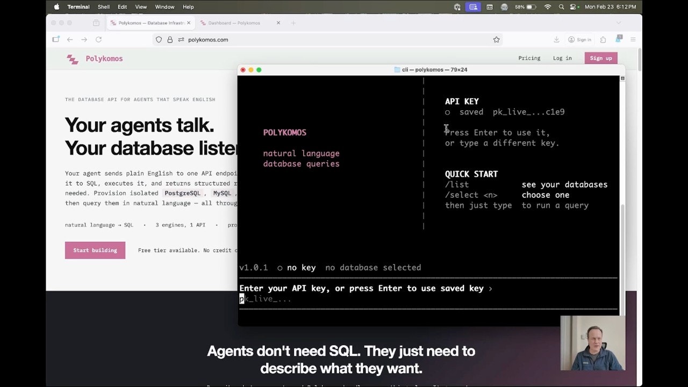688x387 pixels.
Task: Open Spotlight search in menu bar
Action: point(562,7)
